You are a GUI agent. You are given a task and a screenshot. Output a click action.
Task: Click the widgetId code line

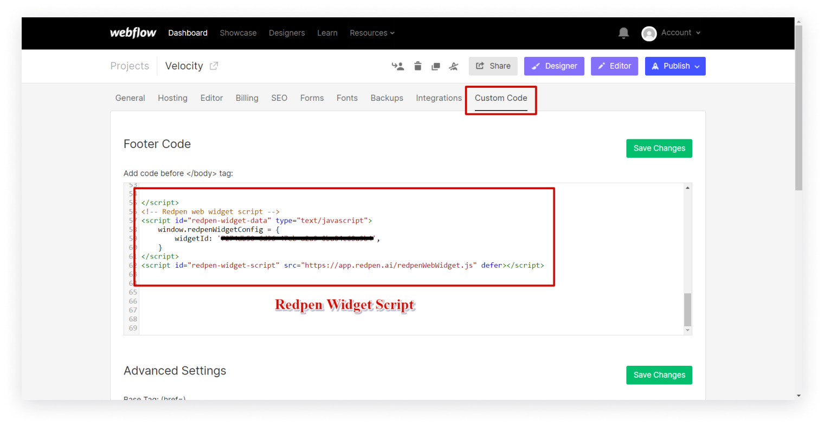pos(277,238)
